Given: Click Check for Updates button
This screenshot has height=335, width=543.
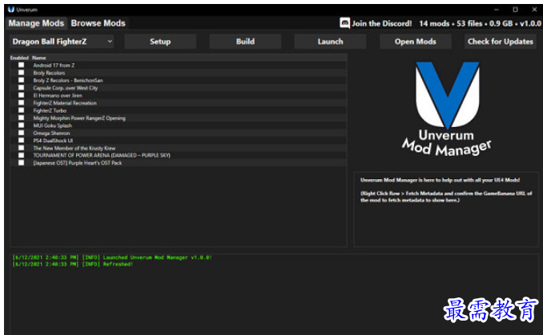Looking at the screenshot, I should click(501, 42).
